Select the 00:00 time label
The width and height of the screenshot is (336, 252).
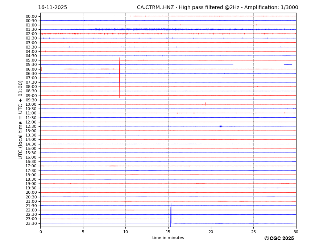(x=31, y=16)
